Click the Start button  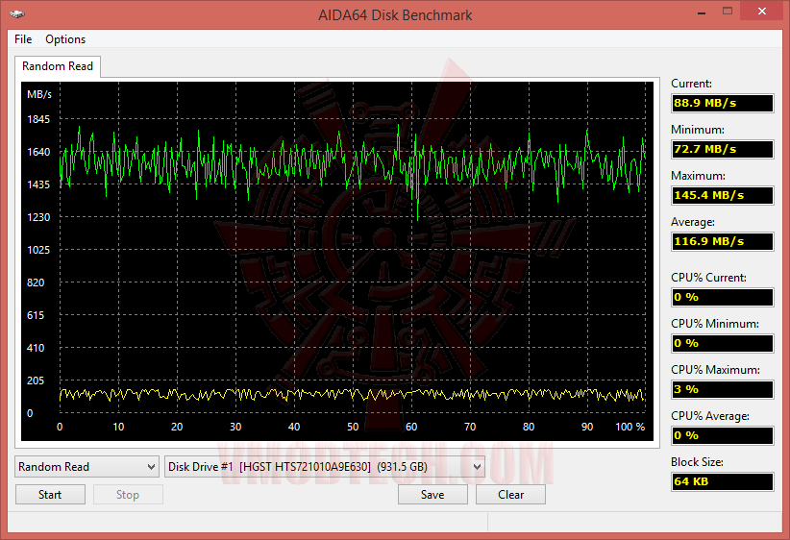tap(50, 495)
